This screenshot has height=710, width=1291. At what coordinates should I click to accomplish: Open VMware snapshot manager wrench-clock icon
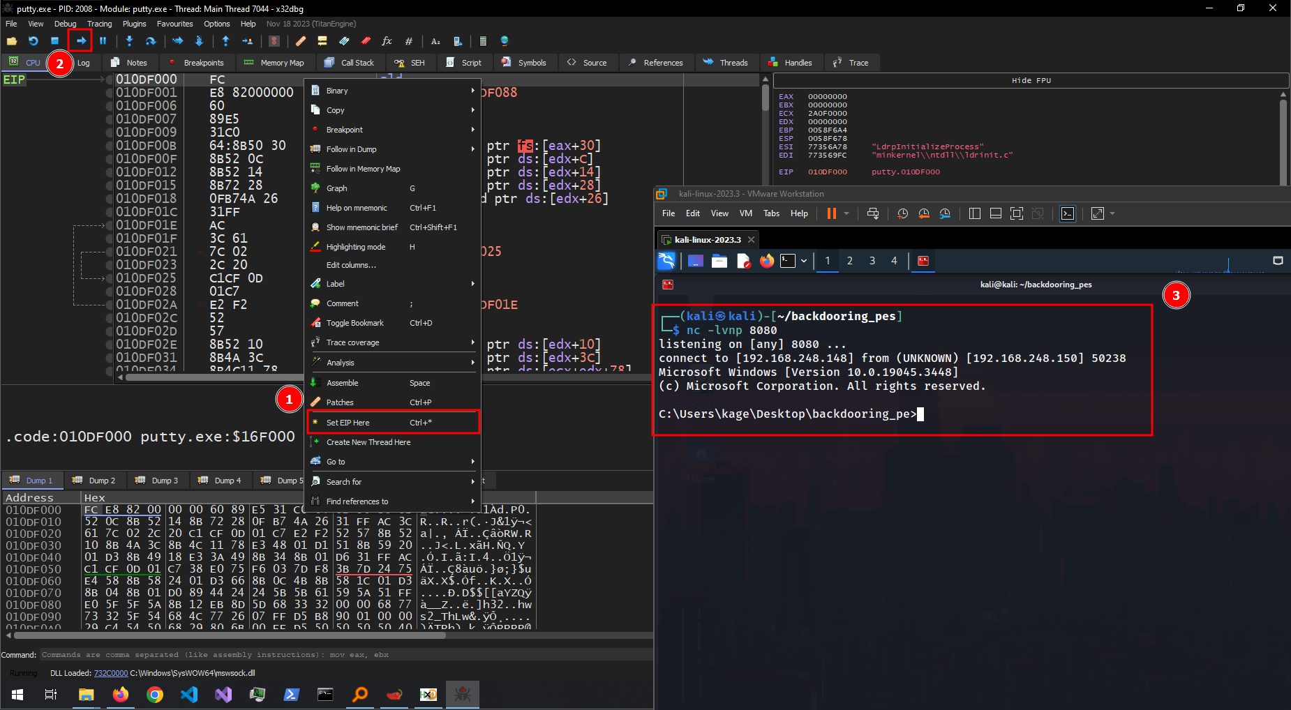click(945, 213)
